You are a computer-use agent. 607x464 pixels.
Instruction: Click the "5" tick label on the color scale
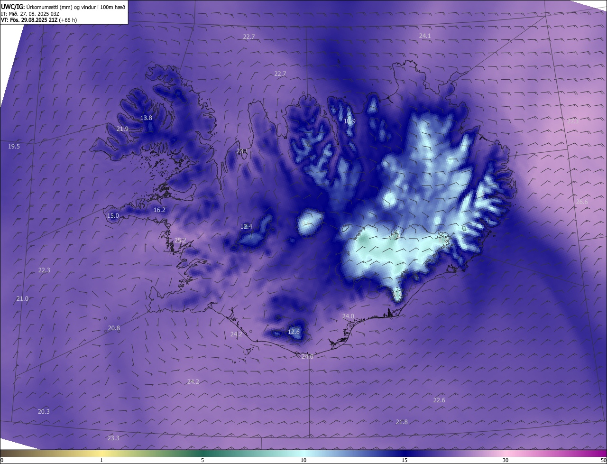(202, 461)
